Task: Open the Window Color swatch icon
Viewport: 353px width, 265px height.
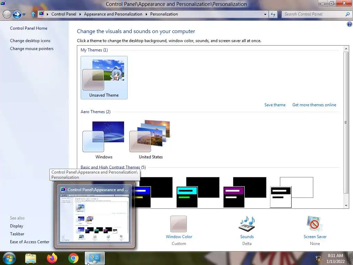Action: [x=179, y=224]
